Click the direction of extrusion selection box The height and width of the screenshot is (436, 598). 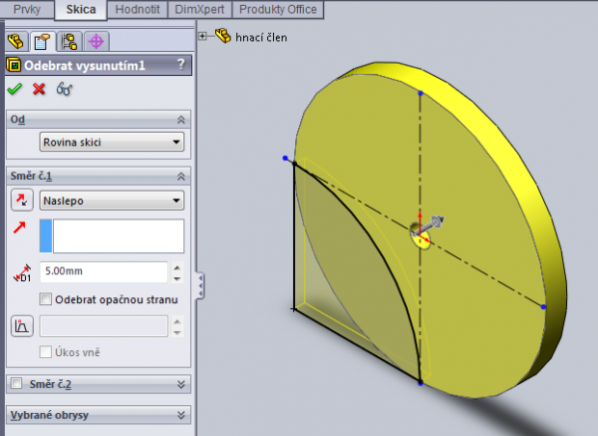point(112,236)
